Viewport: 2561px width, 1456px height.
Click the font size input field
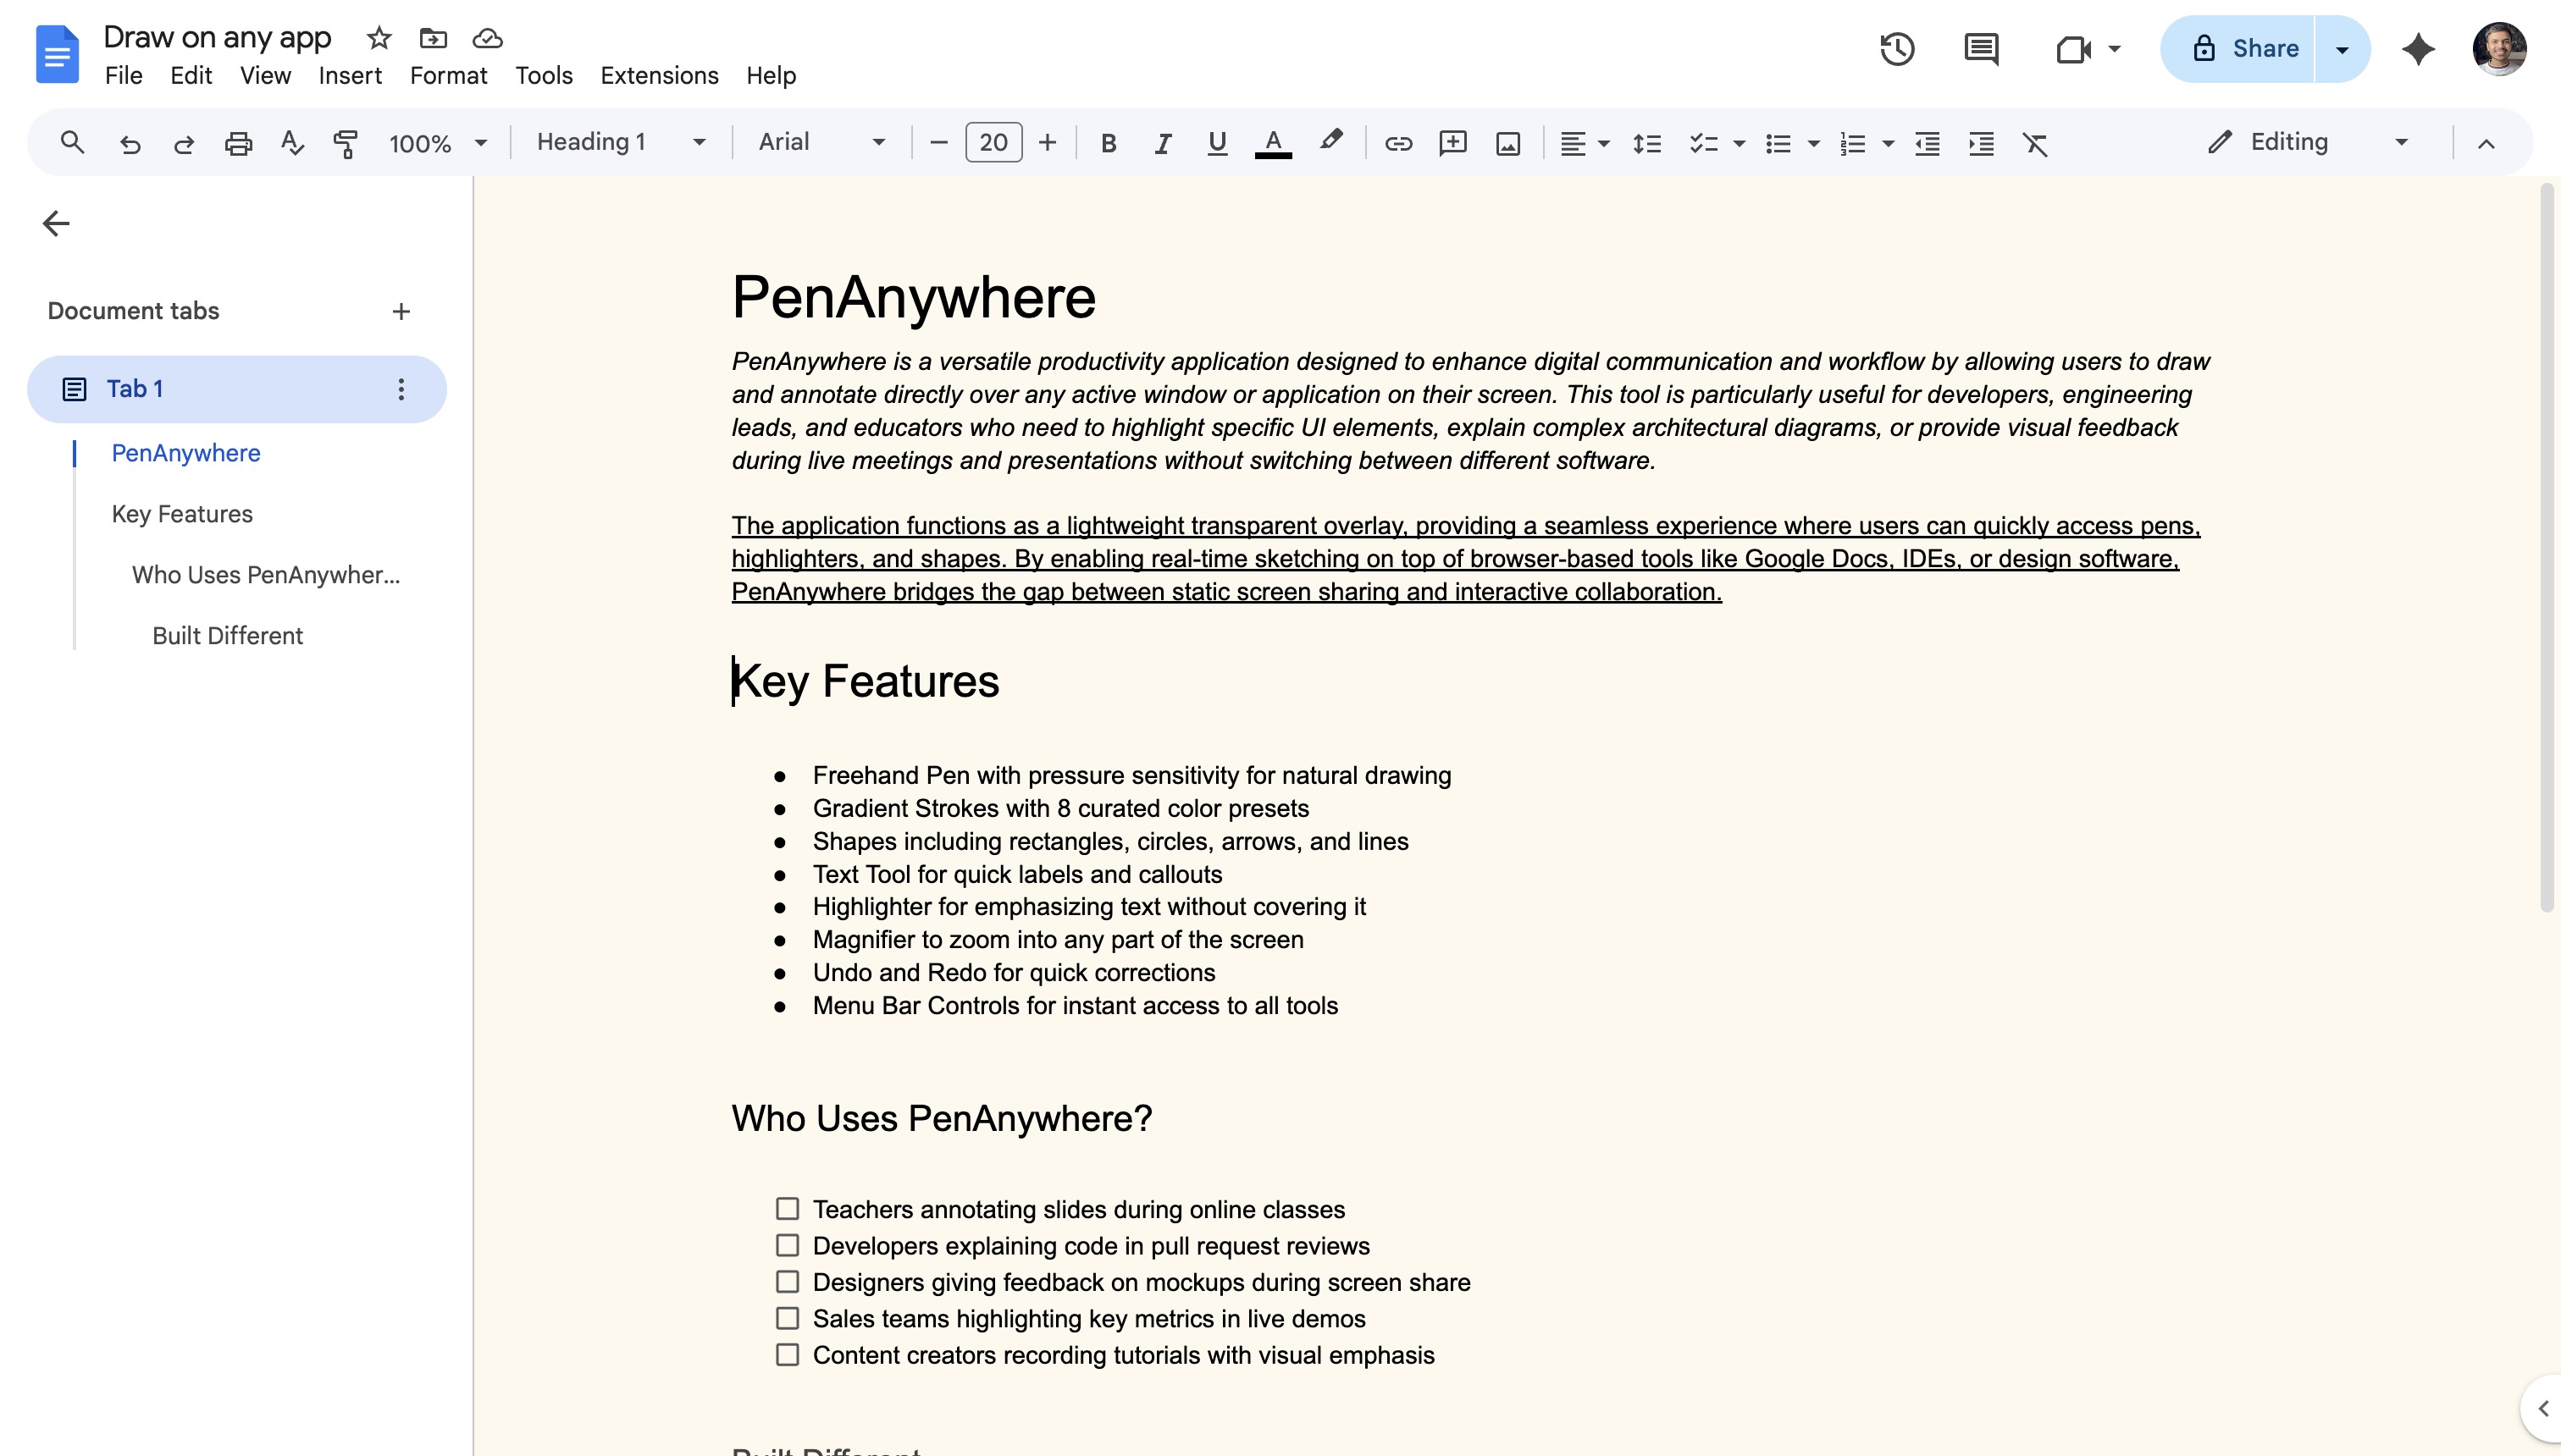click(993, 143)
